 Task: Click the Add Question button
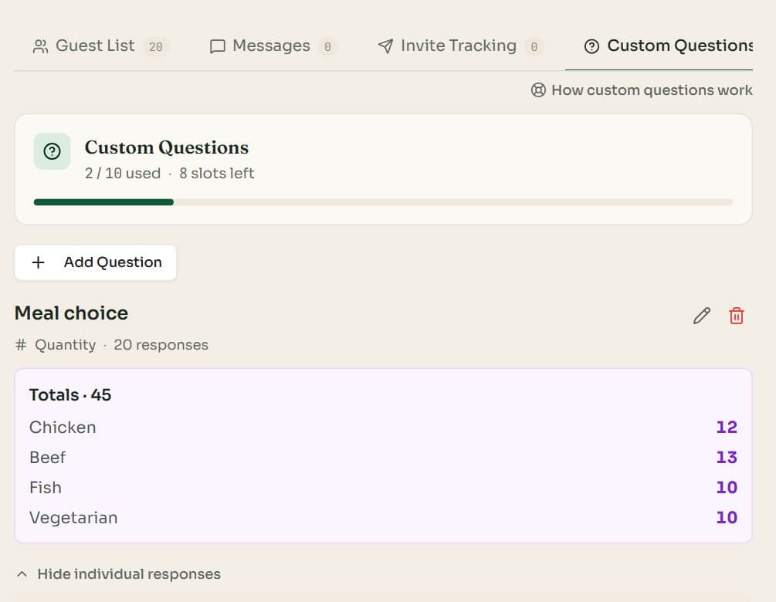96,262
